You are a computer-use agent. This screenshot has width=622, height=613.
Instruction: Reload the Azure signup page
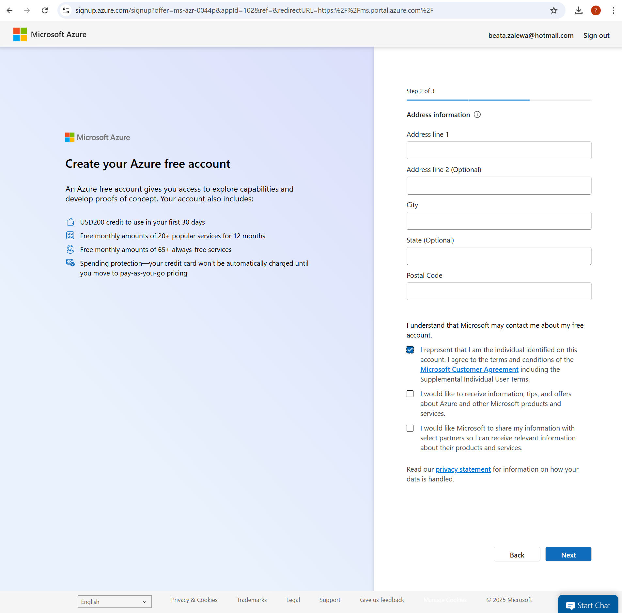(45, 10)
